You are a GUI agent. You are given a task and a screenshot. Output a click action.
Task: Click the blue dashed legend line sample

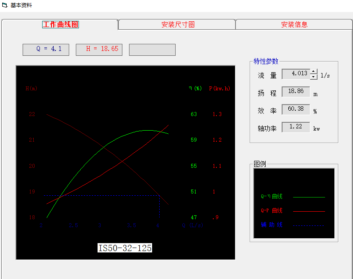point(308,225)
